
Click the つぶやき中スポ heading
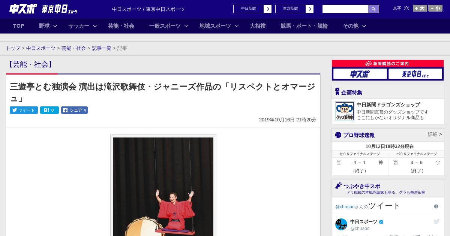coord(362,186)
